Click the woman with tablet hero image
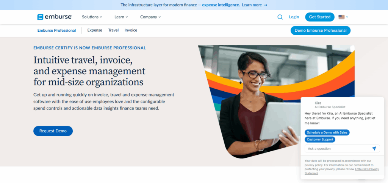 click(276, 101)
